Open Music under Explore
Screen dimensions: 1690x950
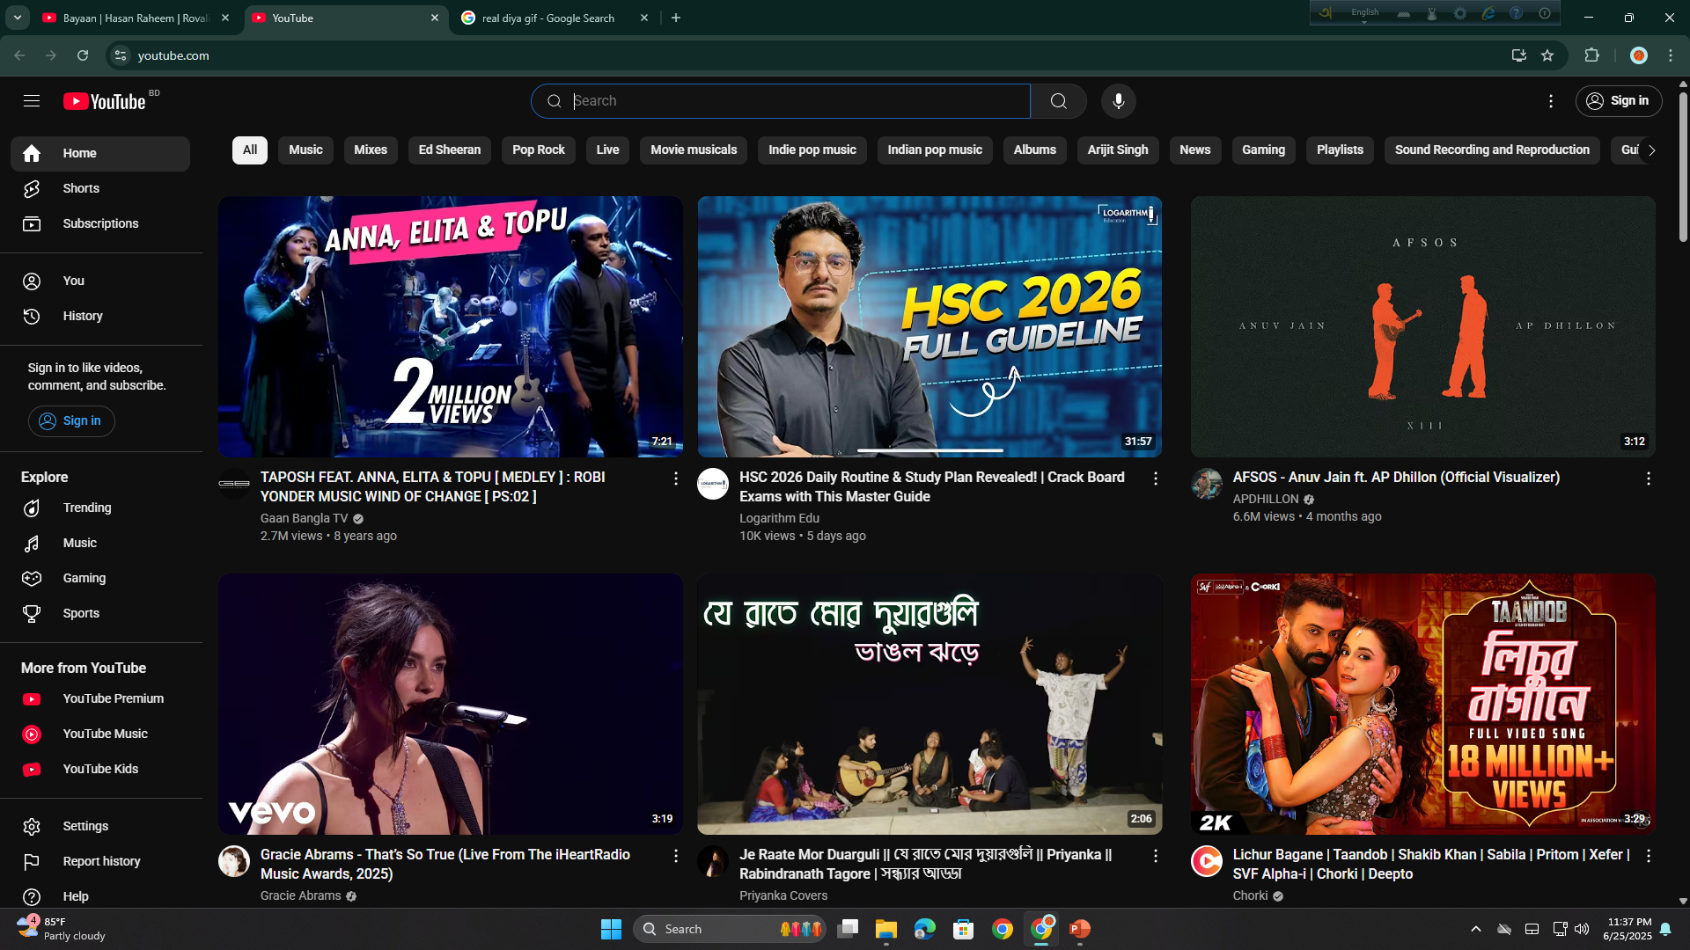100,543
